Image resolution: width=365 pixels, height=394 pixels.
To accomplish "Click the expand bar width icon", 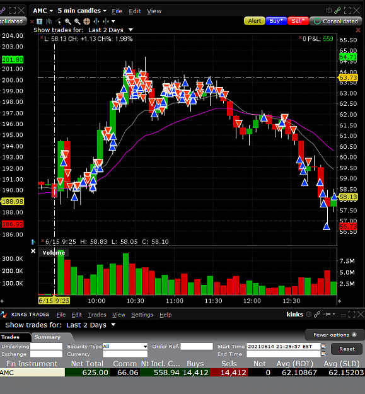I will click(x=96, y=21).
